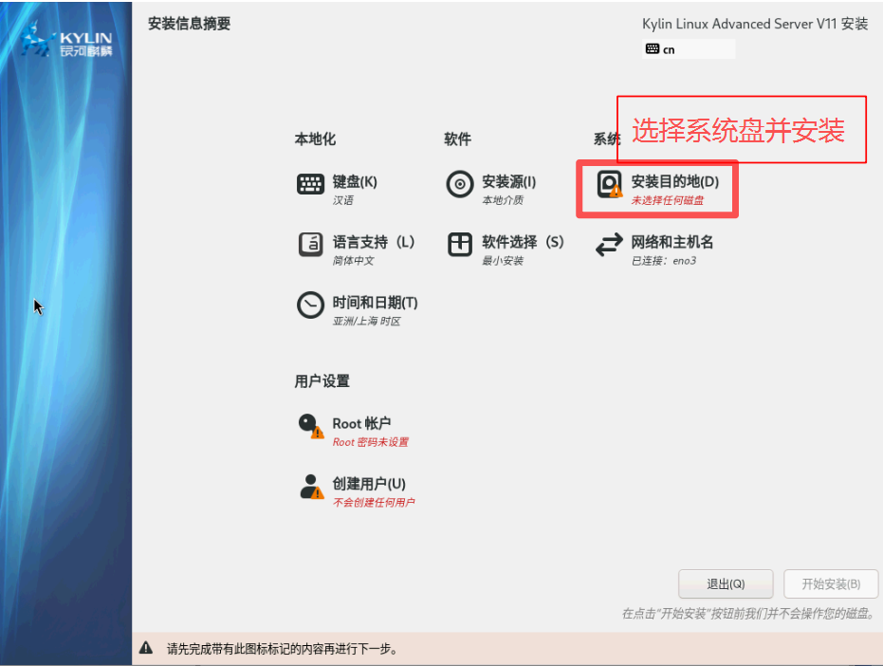Screen dimensions: 883x666
Task: Click the Kylin logo at top left
Action: tap(66, 43)
